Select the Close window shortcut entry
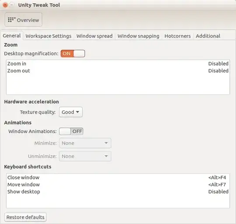The image size is (236, 224). pos(118,178)
